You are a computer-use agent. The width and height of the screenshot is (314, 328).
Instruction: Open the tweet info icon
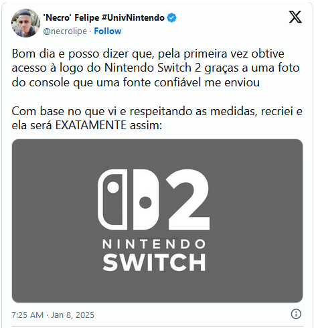click(296, 314)
